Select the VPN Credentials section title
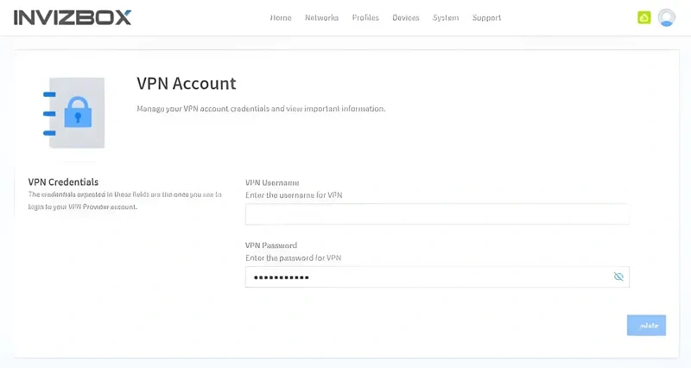691x368 pixels. tap(63, 182)
